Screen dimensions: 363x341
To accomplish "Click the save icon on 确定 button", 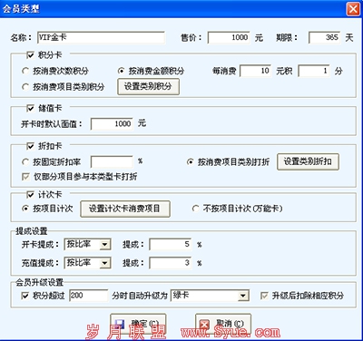I will point(119,325).
